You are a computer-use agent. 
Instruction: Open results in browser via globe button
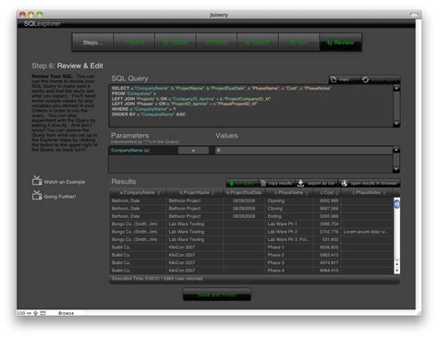tap(370, 183)
